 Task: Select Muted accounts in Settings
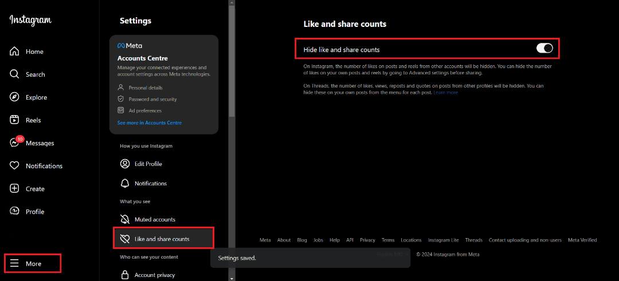click(x=155, y=219)
